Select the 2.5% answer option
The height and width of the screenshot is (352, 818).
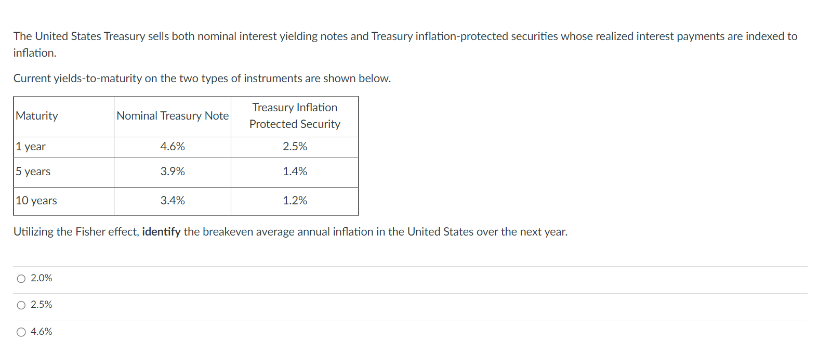click(x=21, y=305)
